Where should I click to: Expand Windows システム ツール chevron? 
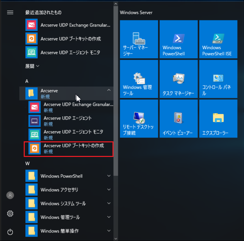click(109, 203)
